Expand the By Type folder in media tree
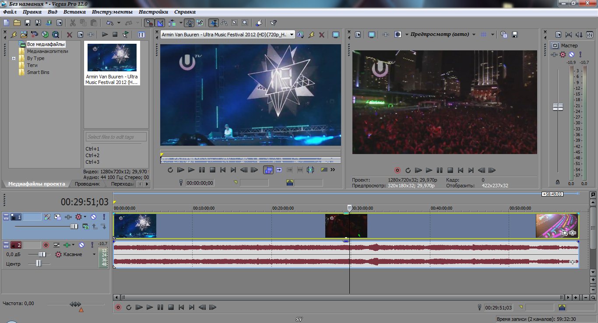This screenshot has width=598, height=323. [14, 58]
